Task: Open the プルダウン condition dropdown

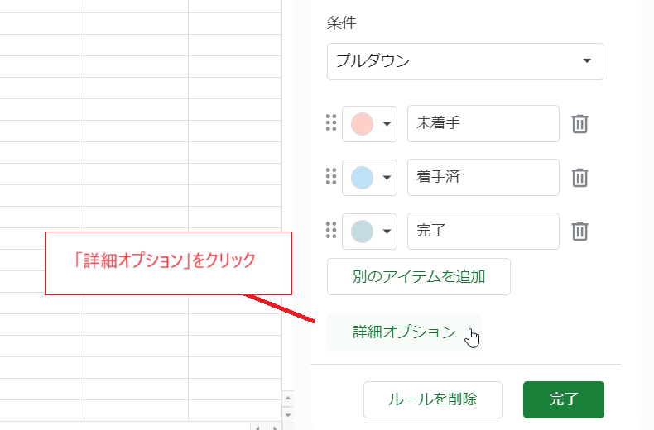Action: click(465, 61)
